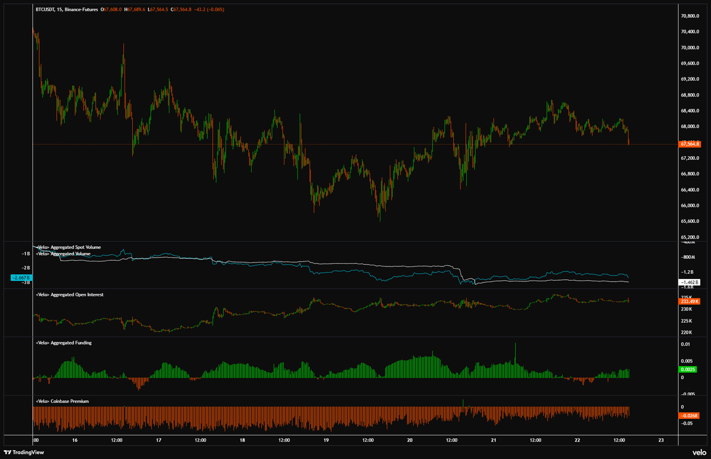The height and width of the screenshot is (459, 711).
Task: Click the 70,400.0 price axis label
Action: [x=690, y=32]
